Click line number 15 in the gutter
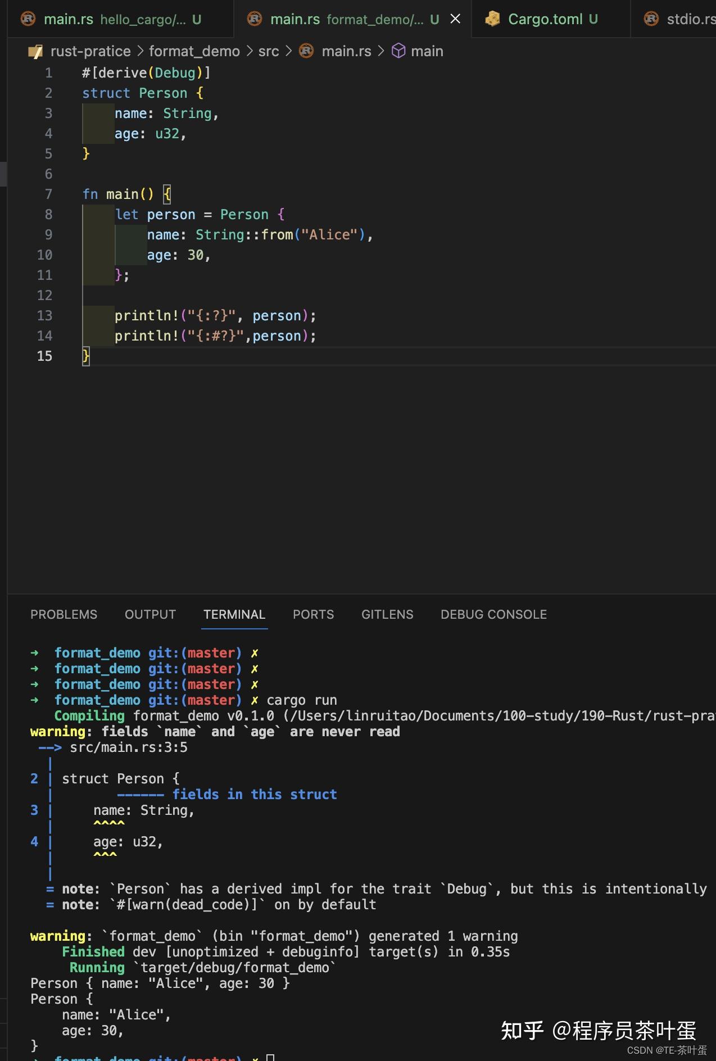 [44, 356]
